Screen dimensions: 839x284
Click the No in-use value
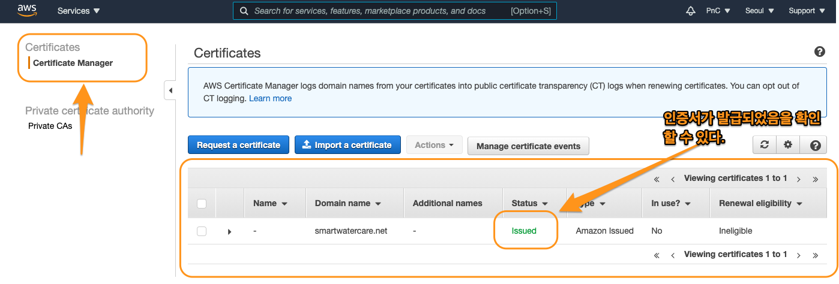(x=657, y=231)
